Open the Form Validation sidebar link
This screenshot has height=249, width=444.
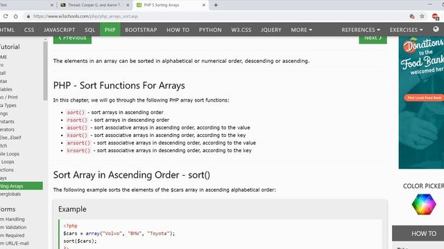pyautogui.click(x=13, y=228)
